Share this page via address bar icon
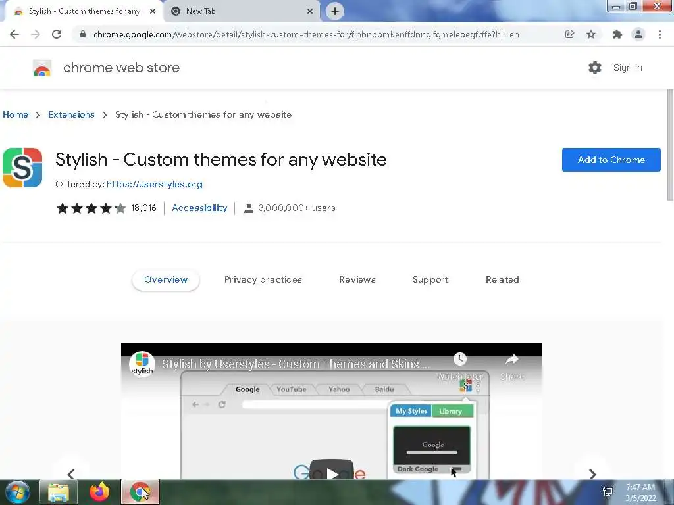 pyautogui.click(x=569, y=34)
